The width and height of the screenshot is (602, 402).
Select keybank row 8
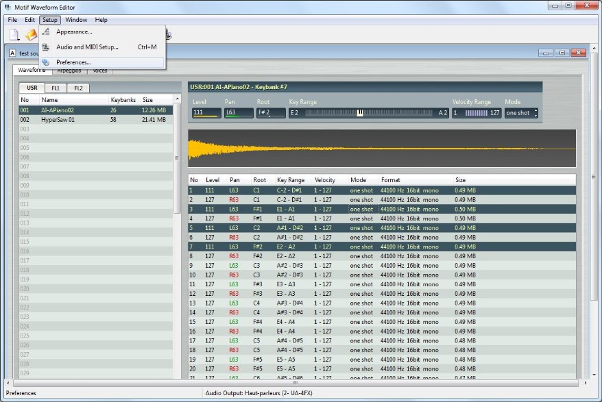coord(382,256)
